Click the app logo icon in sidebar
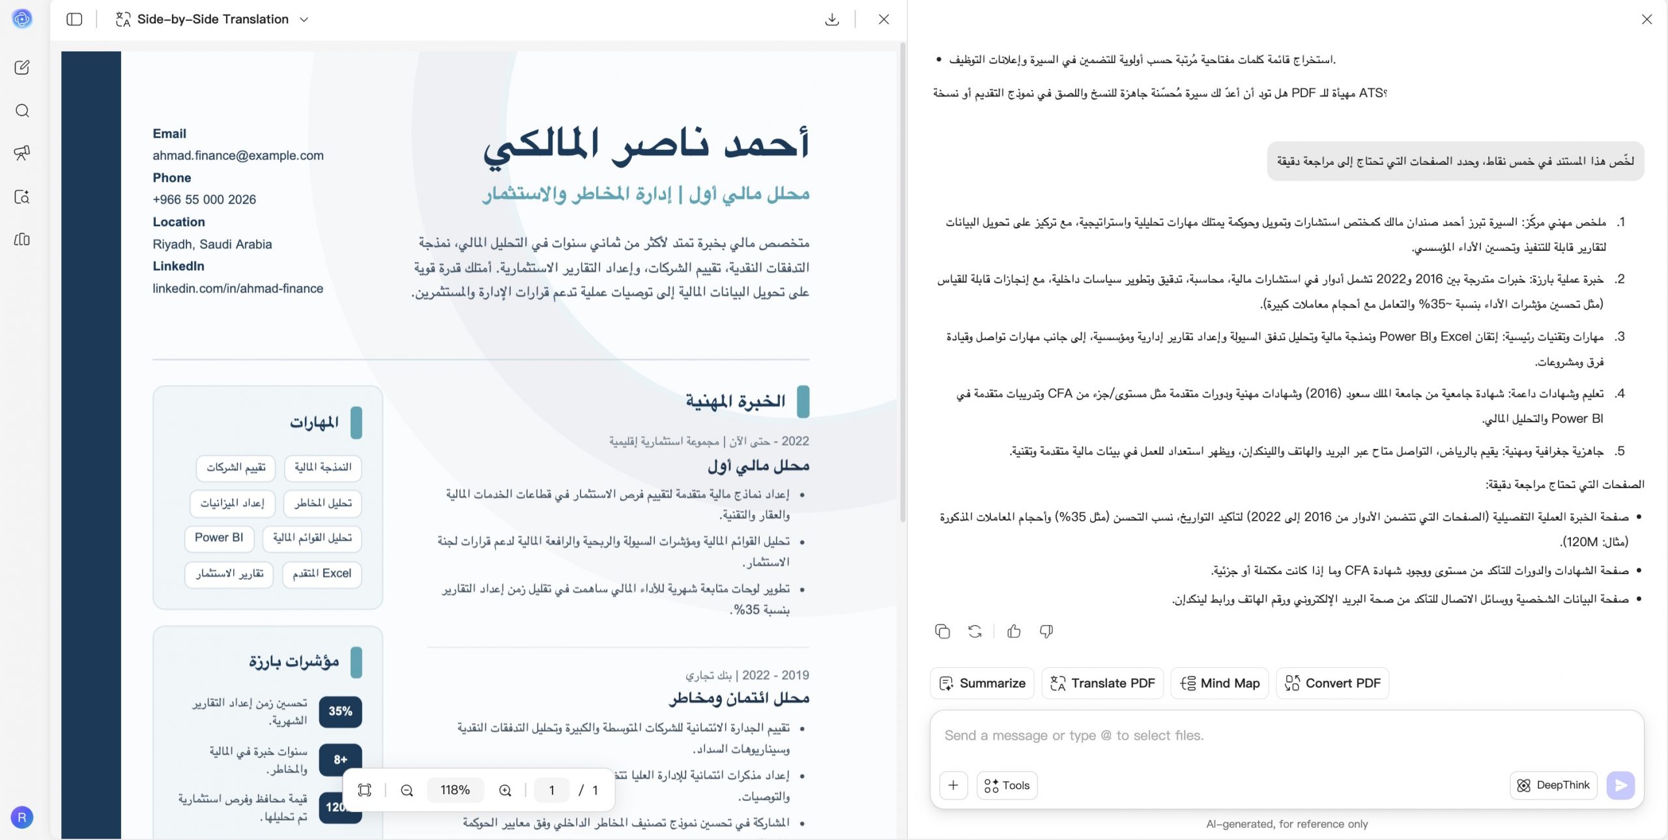 pyautogui.click(x=22, y=19)
